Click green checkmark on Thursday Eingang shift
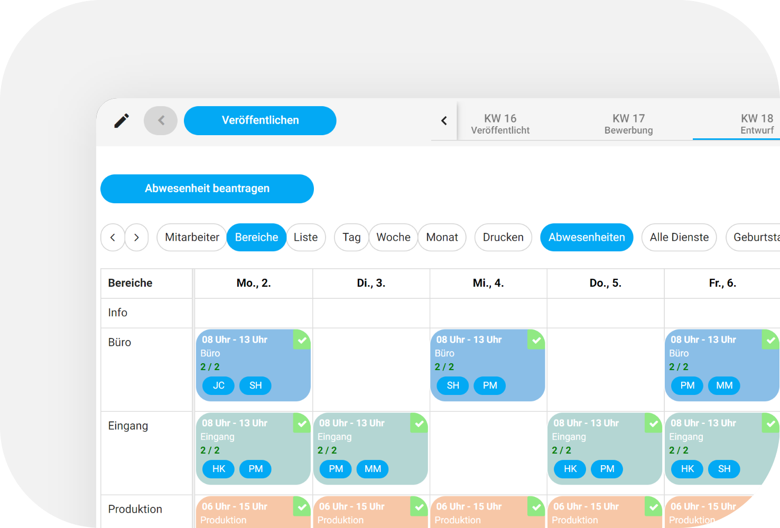780x528 pixels. 654,423
